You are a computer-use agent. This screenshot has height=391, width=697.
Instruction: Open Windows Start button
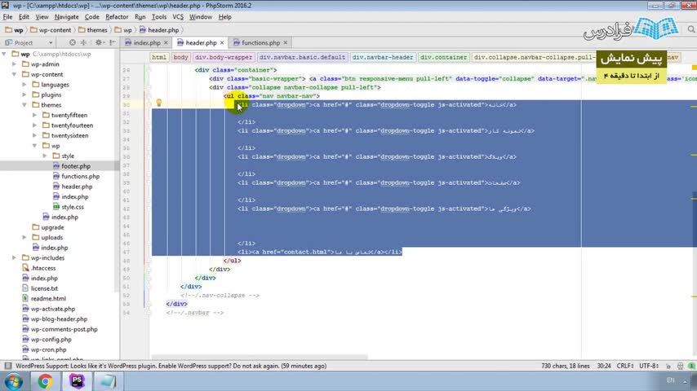click(13, 382)
